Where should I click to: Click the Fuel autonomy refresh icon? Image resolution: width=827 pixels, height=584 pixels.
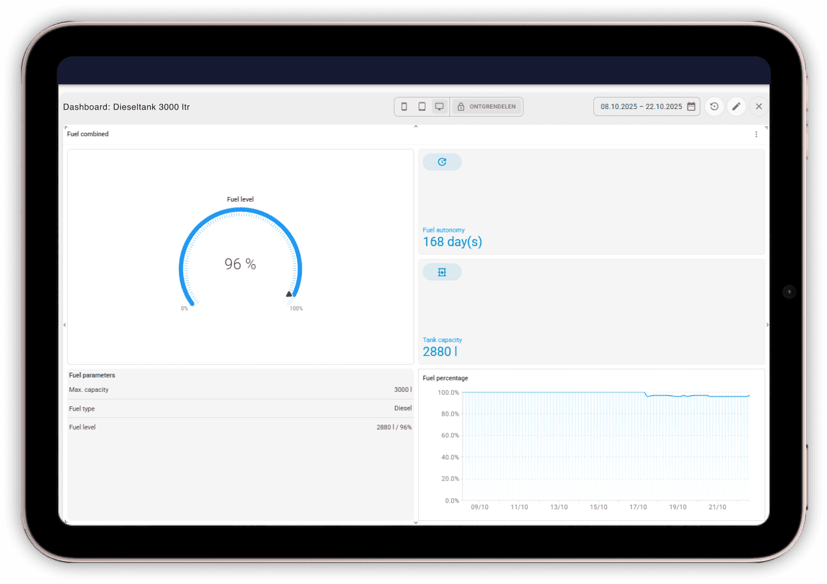442,162
